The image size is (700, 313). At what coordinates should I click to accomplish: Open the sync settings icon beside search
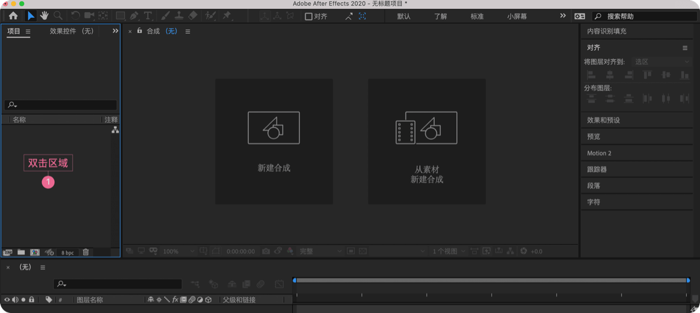pos(580,16)
